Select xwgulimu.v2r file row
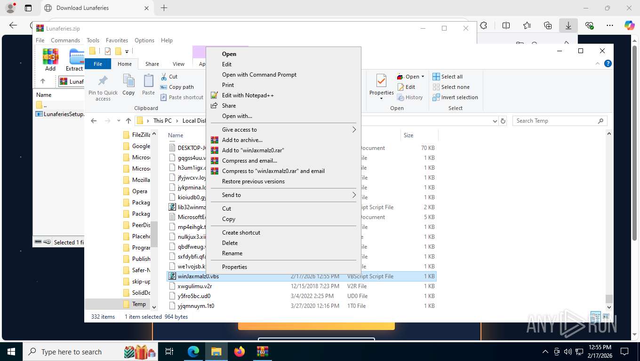 [x=302, y=286]
